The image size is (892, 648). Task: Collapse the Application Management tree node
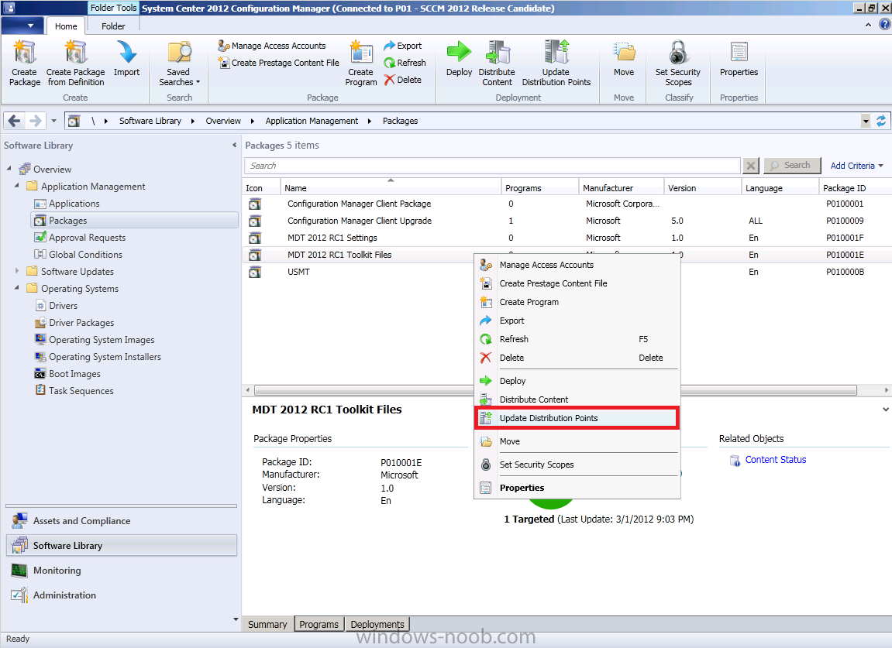click(x=16, y=185)
